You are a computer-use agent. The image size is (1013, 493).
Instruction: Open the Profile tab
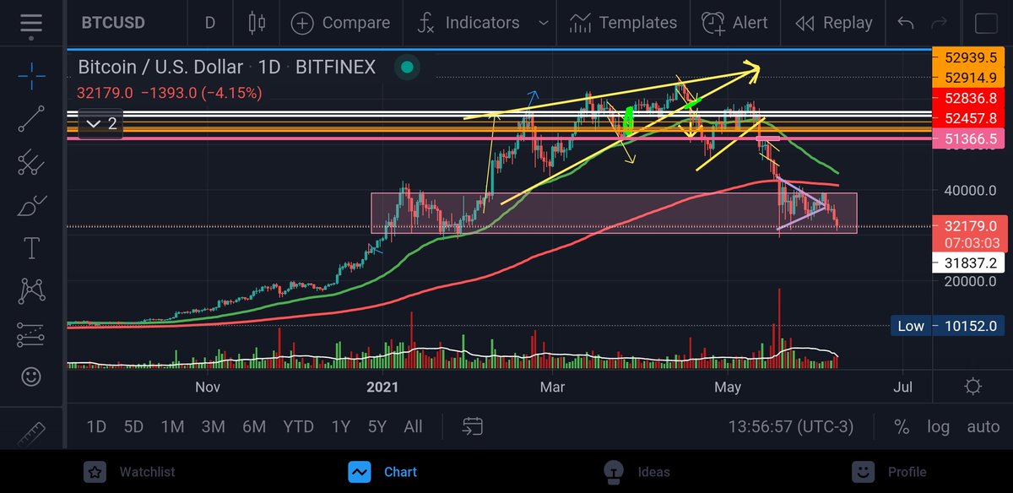pyautogui.click(x=888, y=472)
